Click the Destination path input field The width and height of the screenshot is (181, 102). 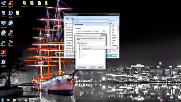(x=89, y=31)
